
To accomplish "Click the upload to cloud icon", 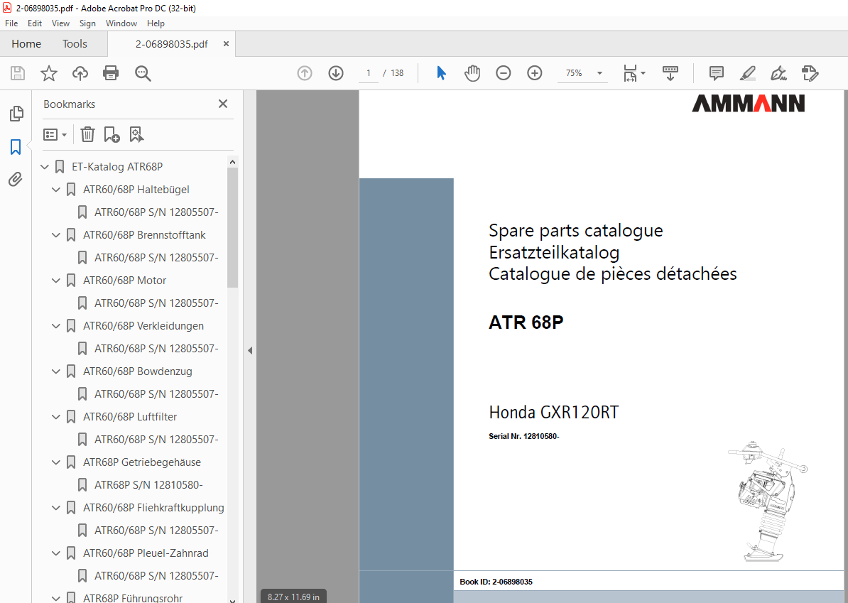I will pyautogui.click(x=80, y=73).
